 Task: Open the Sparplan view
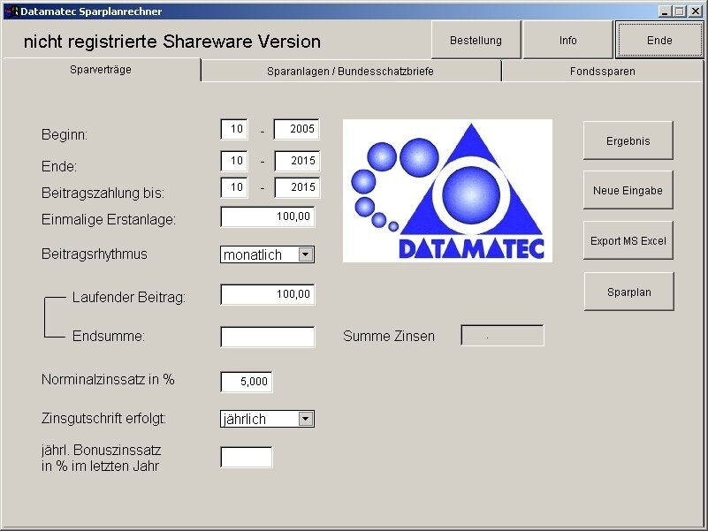629,292
